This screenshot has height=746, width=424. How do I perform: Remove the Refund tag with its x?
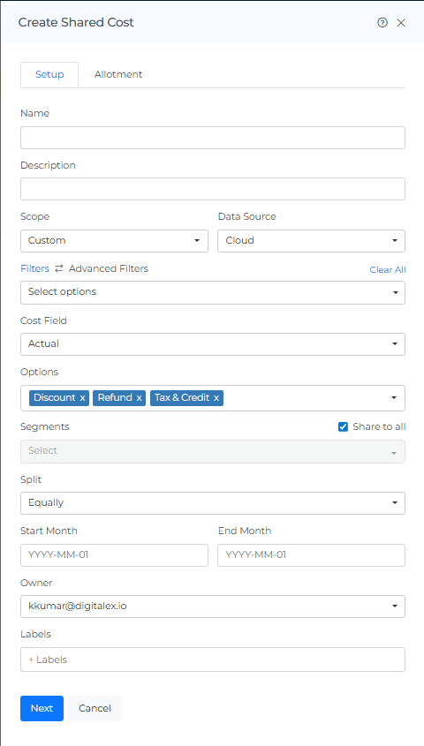coord(139,398)
